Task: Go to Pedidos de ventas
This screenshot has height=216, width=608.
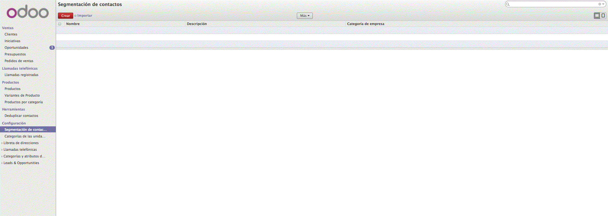Action: tap(19, 61)
